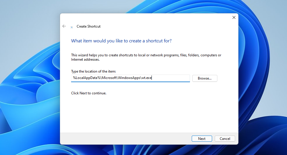
Task: Click the Create Shortcut title text
Action: click(x=89, y=26)
